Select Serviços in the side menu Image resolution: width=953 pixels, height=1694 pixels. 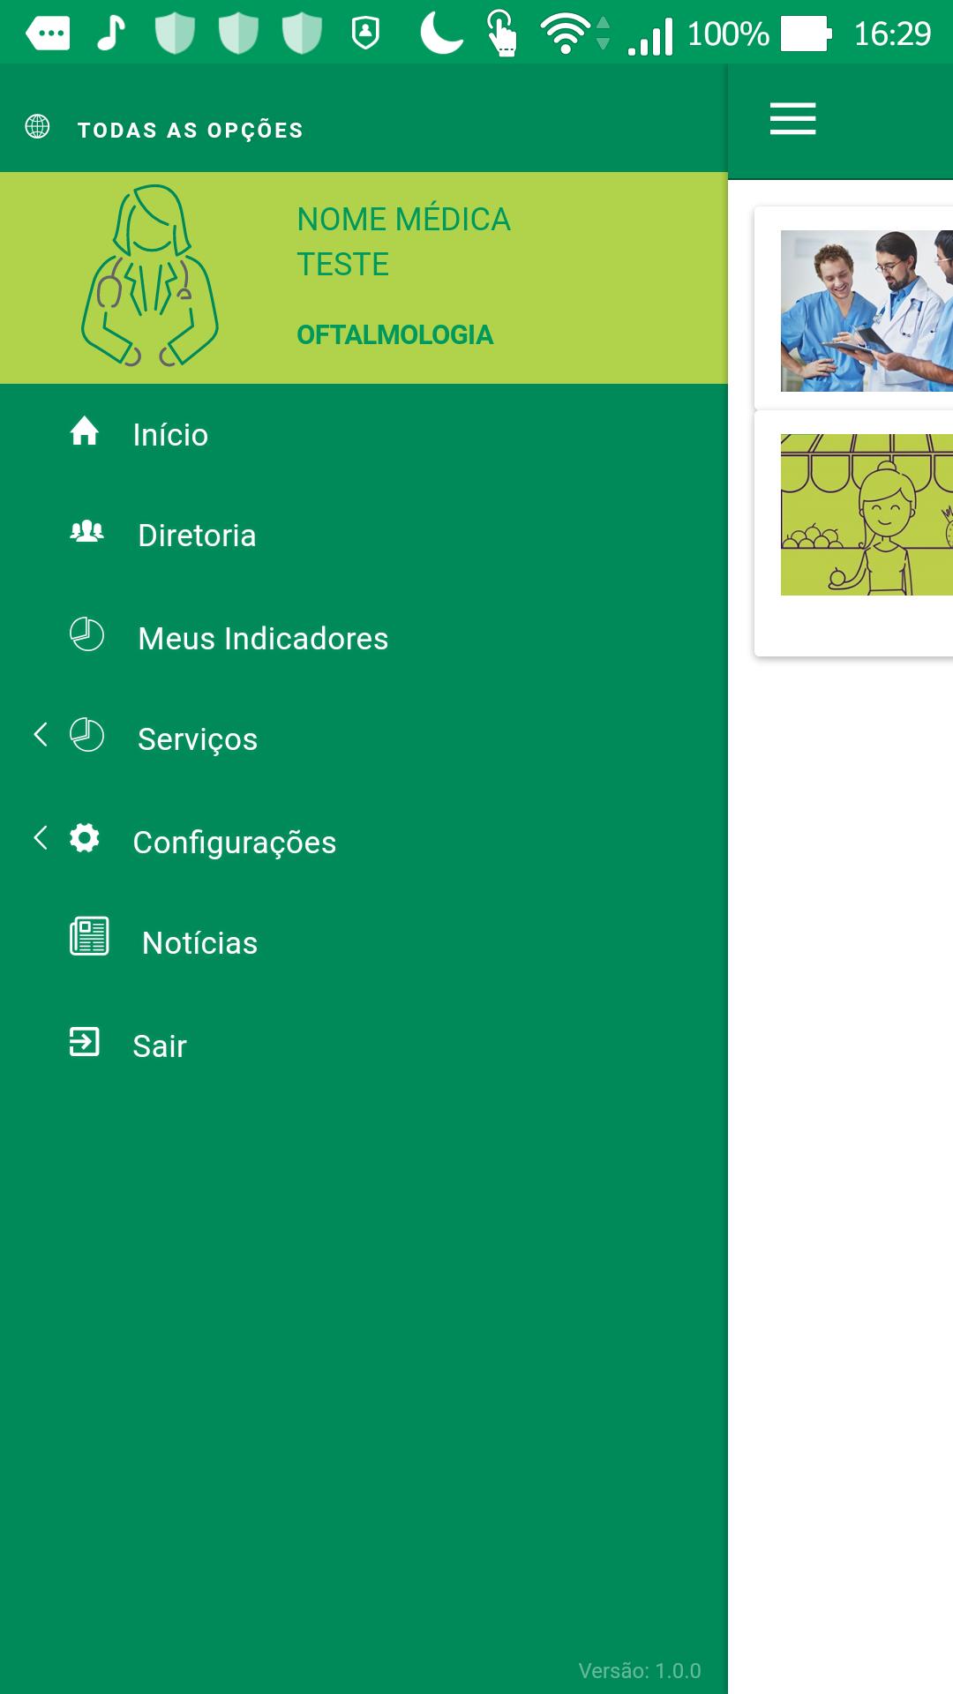364,738
